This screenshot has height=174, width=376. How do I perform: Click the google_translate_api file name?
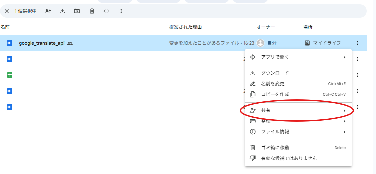pyautogui.click(x=42, y=43)
